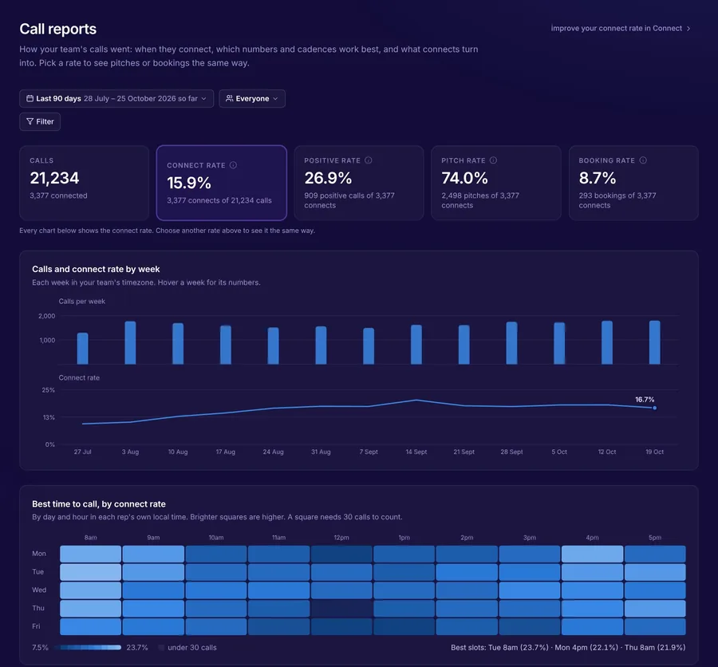The height and width of the screenshot is (667, 718).
Task: Click the people icon next to Everyone
Action: [230, 98]
